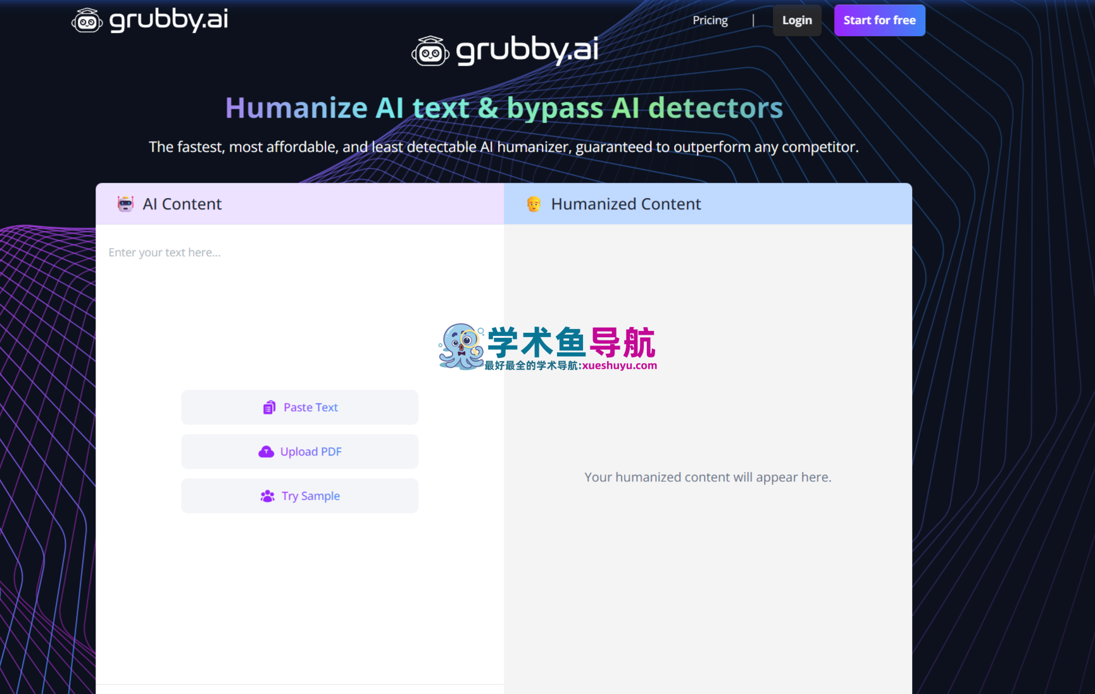Viewport: 1095px width, 694px height.
Task: Click the people icon beside Try Sample
Action: point(268,495)
